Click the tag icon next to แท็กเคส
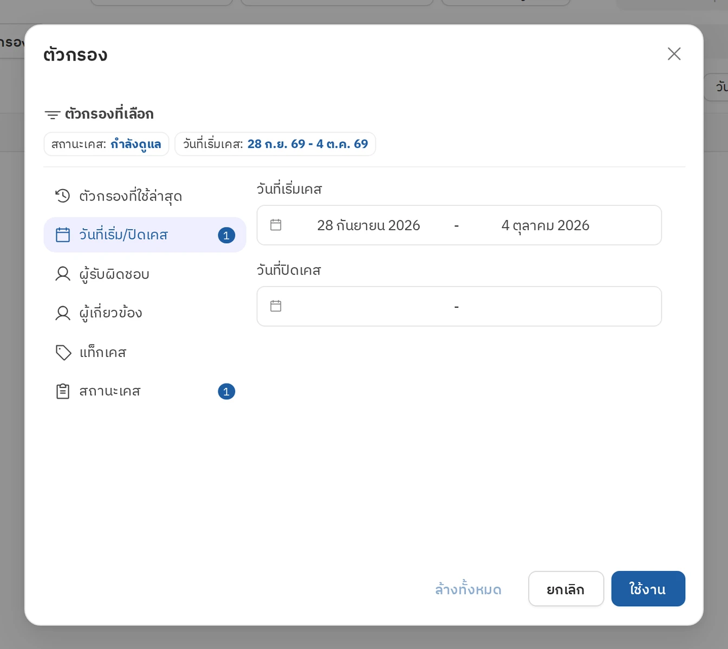The height and width of the screenshot is (649, 728). (63, 352)
